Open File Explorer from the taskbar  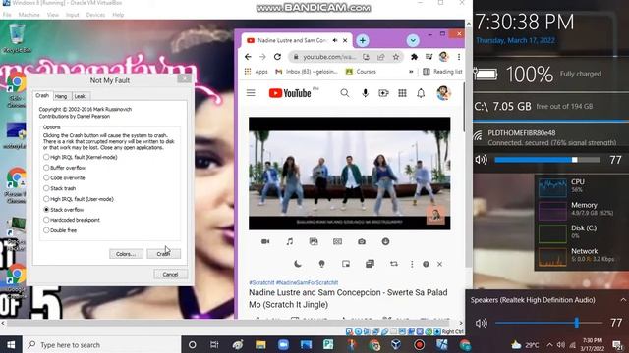click(x=260, y=345)
